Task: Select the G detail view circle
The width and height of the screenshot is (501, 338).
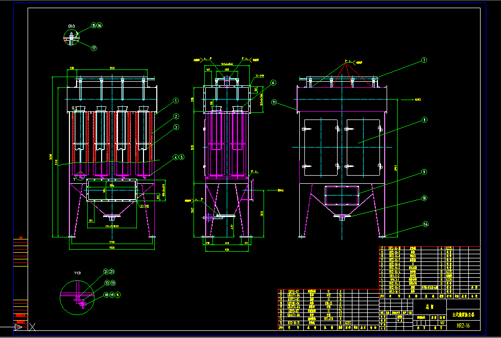Action: click(71, 37)
